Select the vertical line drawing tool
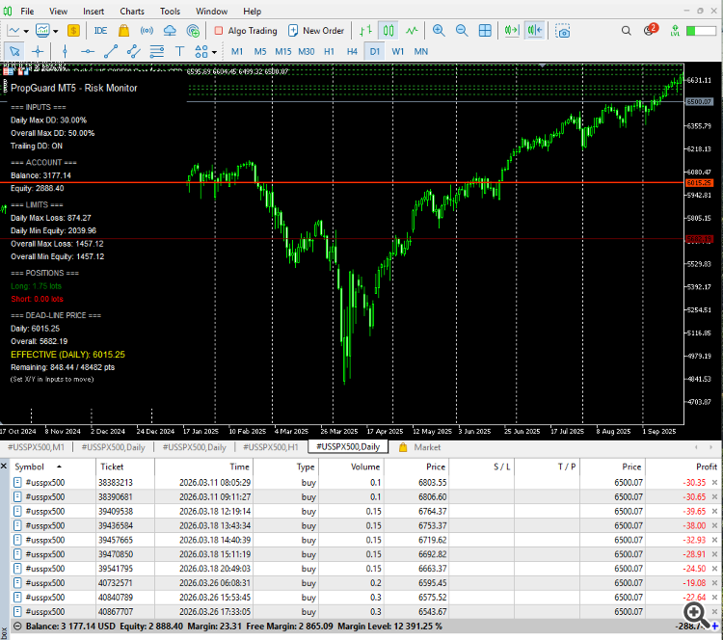 [65, 52]
